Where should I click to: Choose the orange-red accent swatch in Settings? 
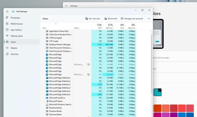pyautogui.click(x=158, y=108)
